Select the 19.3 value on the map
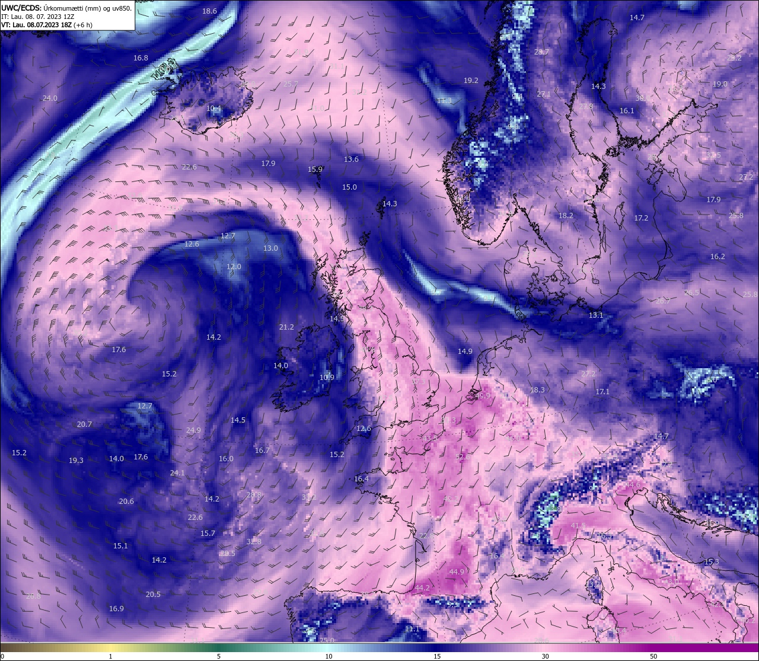This screenshot has width=759, height=661. 76,461
